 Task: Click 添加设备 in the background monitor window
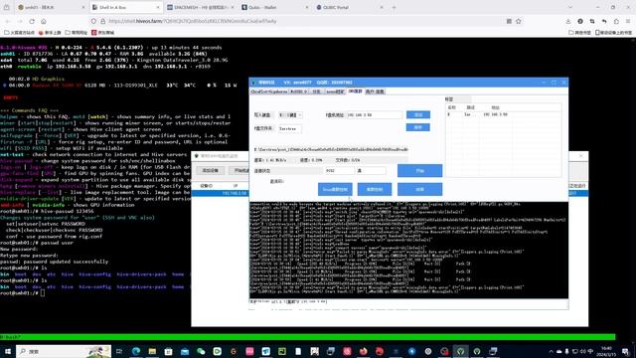211,170
